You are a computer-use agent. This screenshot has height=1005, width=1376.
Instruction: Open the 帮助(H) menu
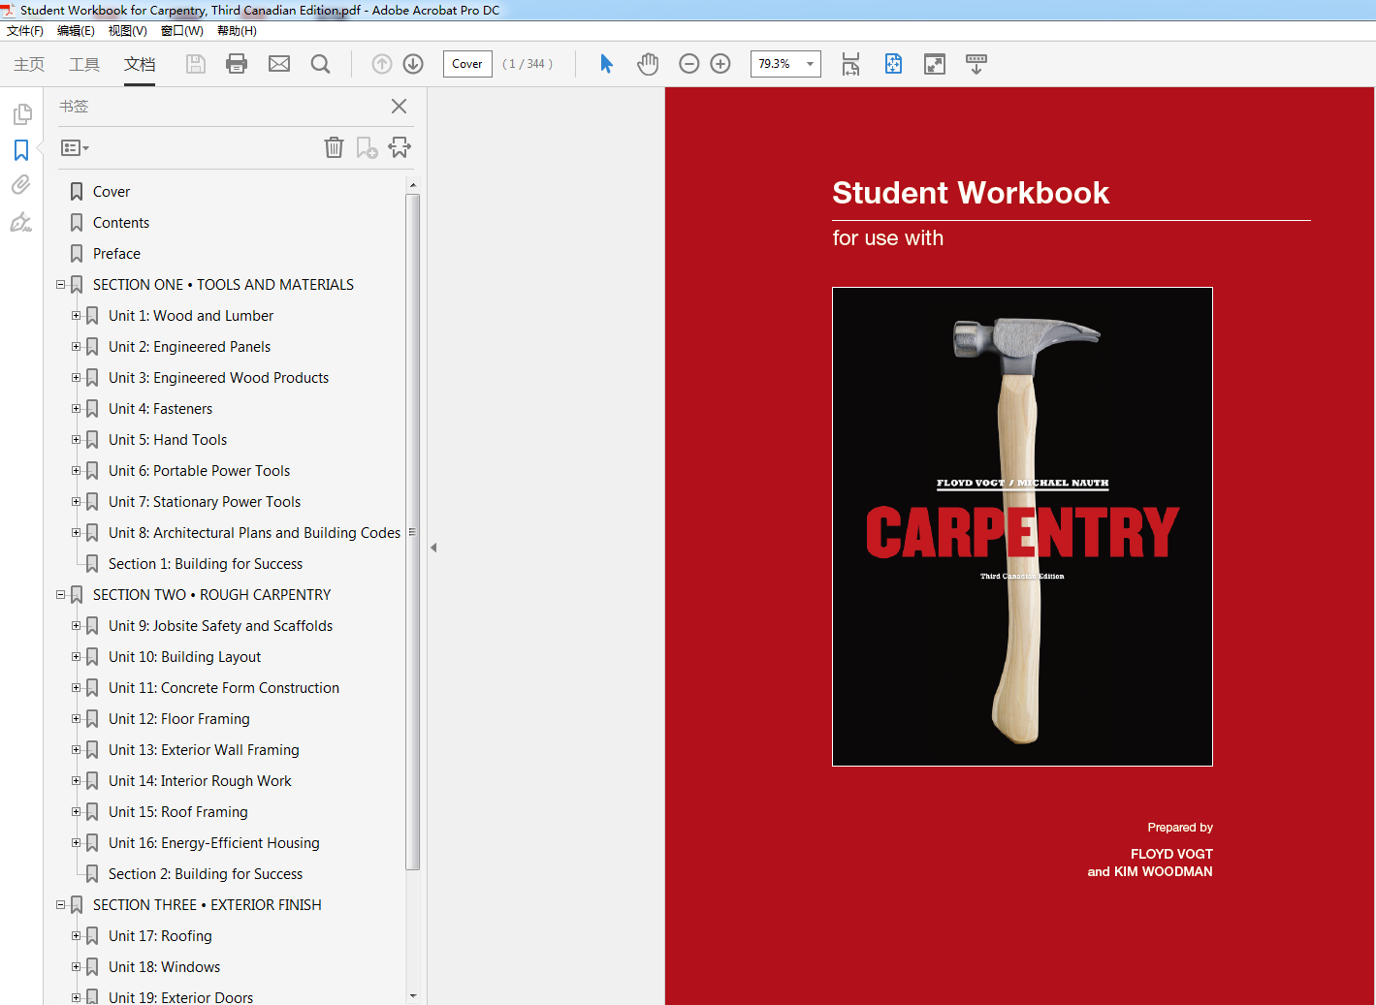pyautogui.click(x=237, y=31)
